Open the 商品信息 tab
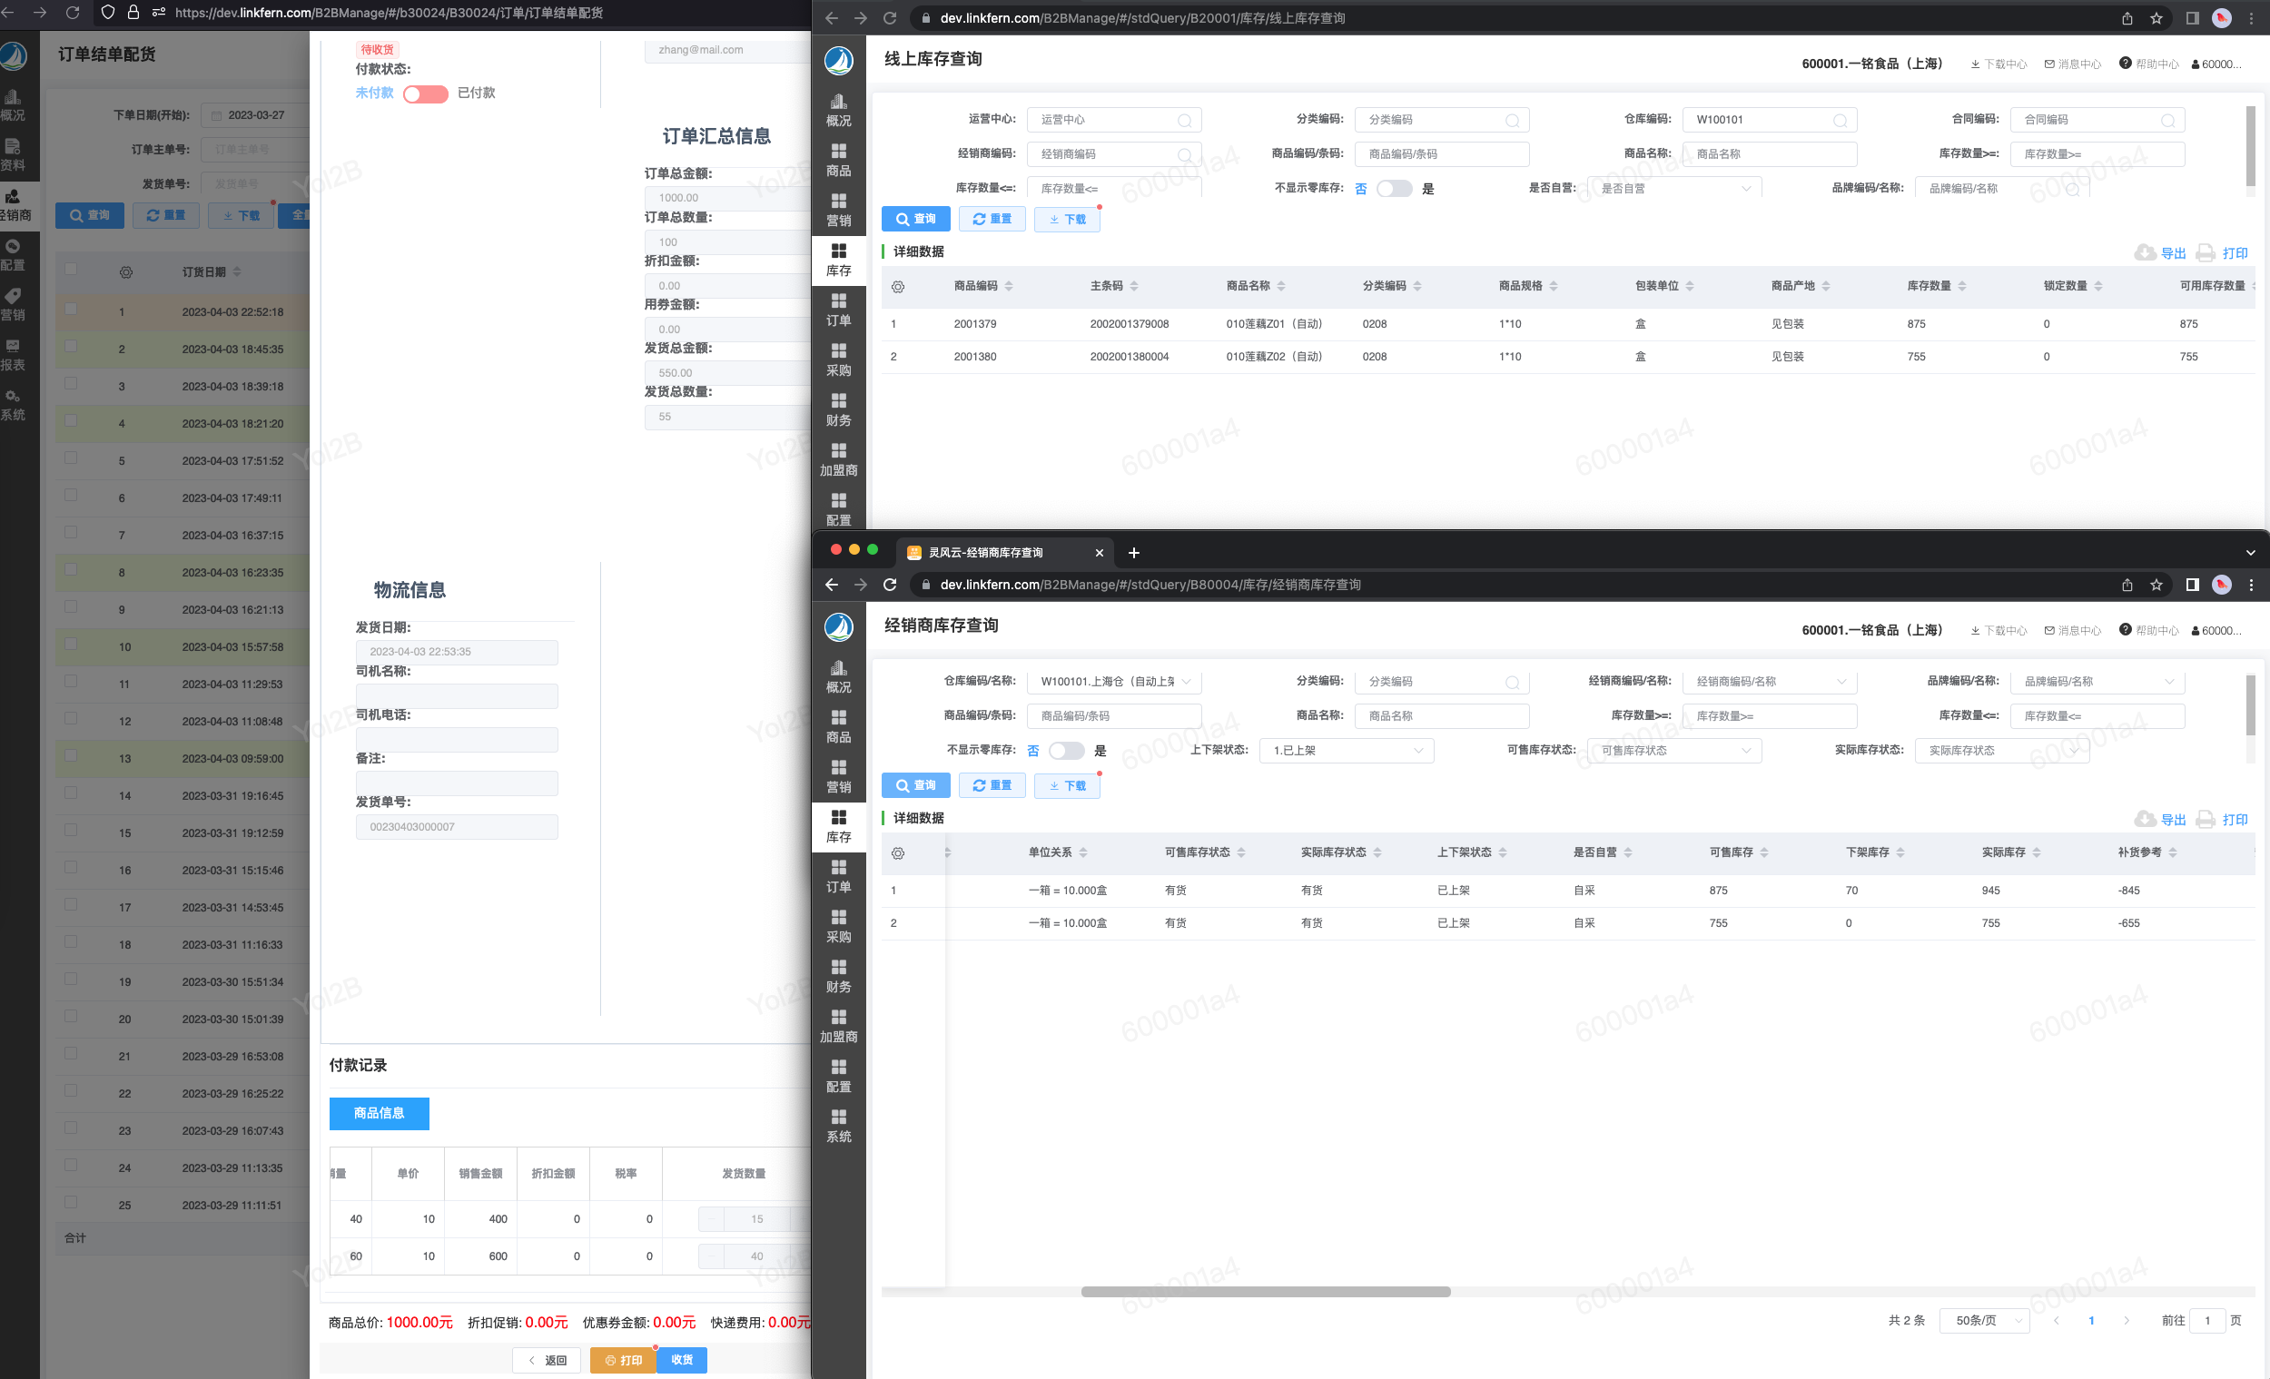Viewport: 2270px width, 1379px height. coord(379,1113)
